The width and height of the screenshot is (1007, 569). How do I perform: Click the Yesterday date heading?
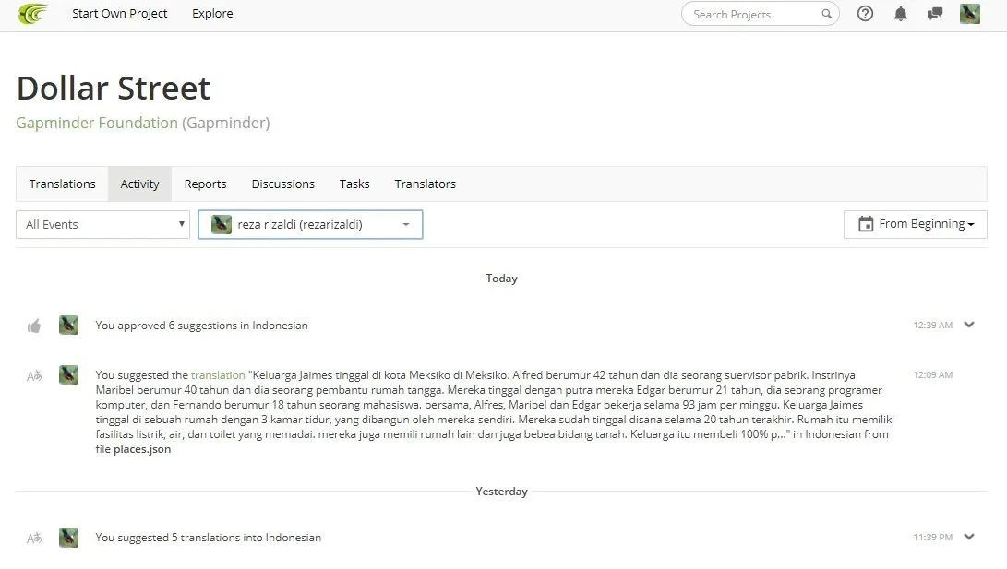501,492
